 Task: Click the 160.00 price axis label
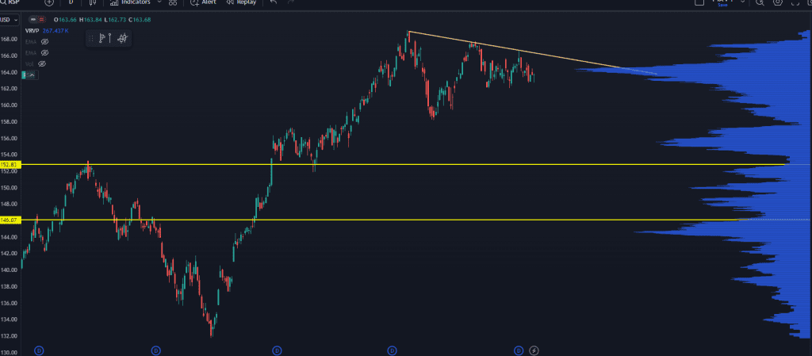coord(9,105)
